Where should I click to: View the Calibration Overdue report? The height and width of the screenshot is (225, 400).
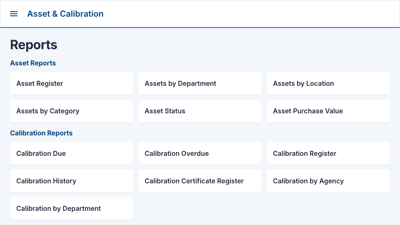click(x=200, y=153)
